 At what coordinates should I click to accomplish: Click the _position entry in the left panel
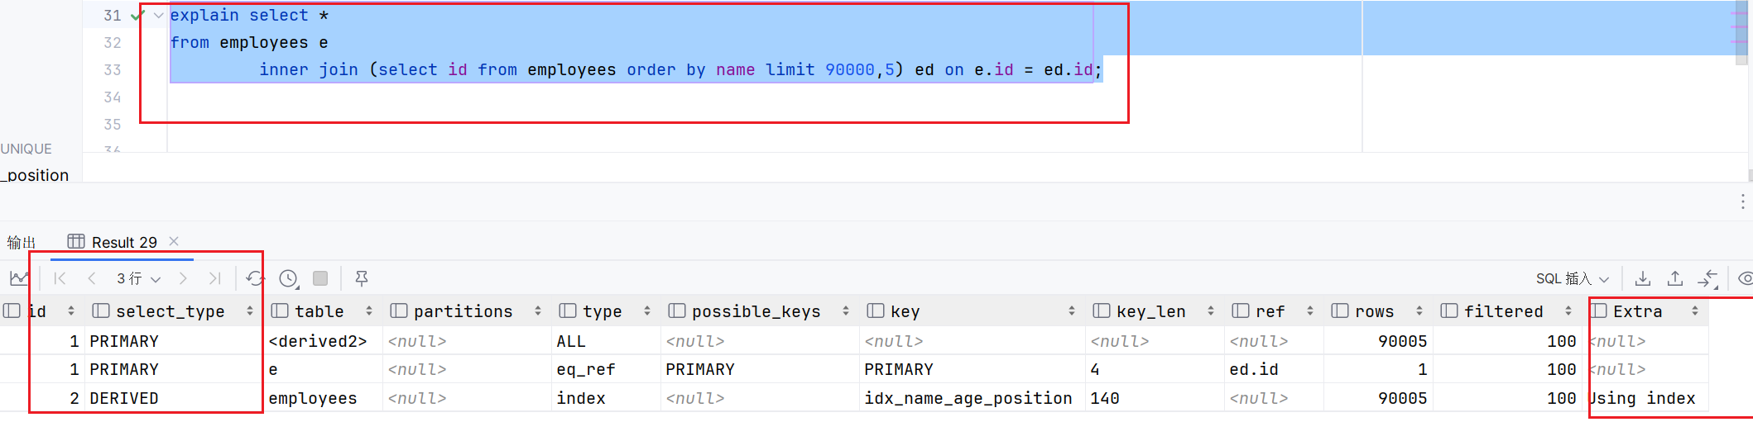[x=36, y=175]
